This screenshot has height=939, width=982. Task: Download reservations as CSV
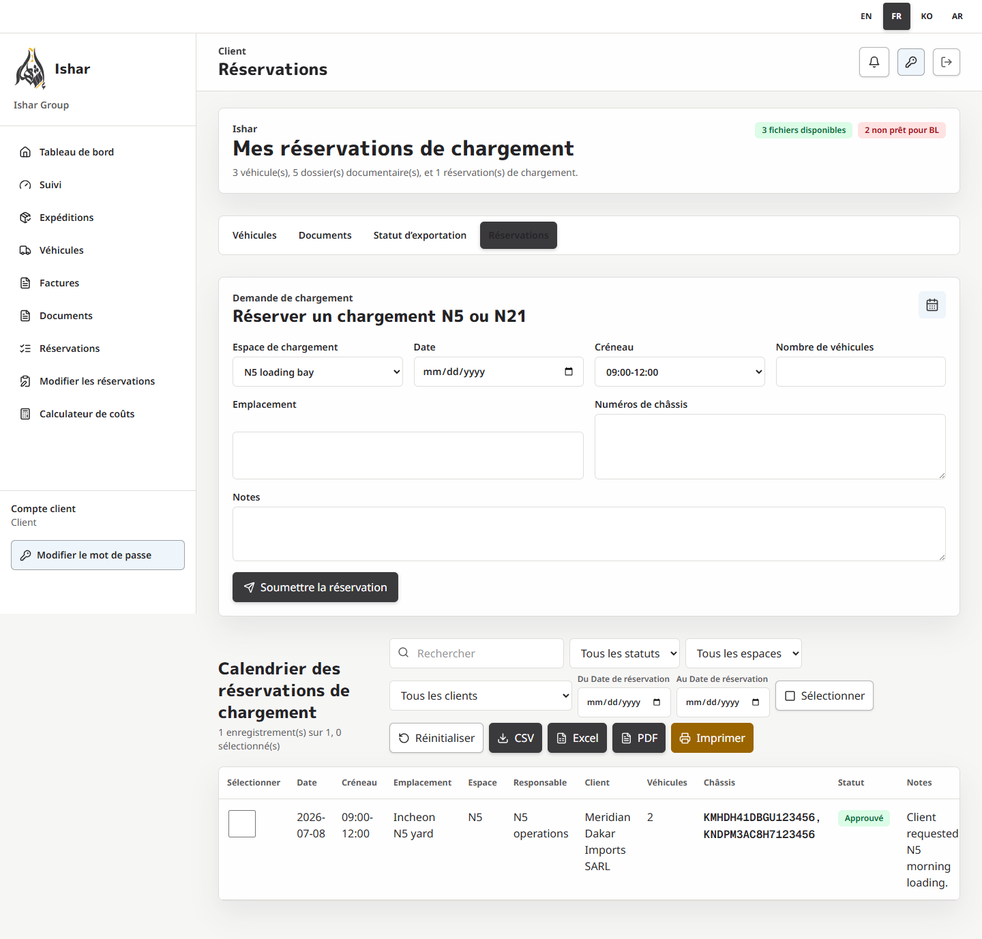516,738
